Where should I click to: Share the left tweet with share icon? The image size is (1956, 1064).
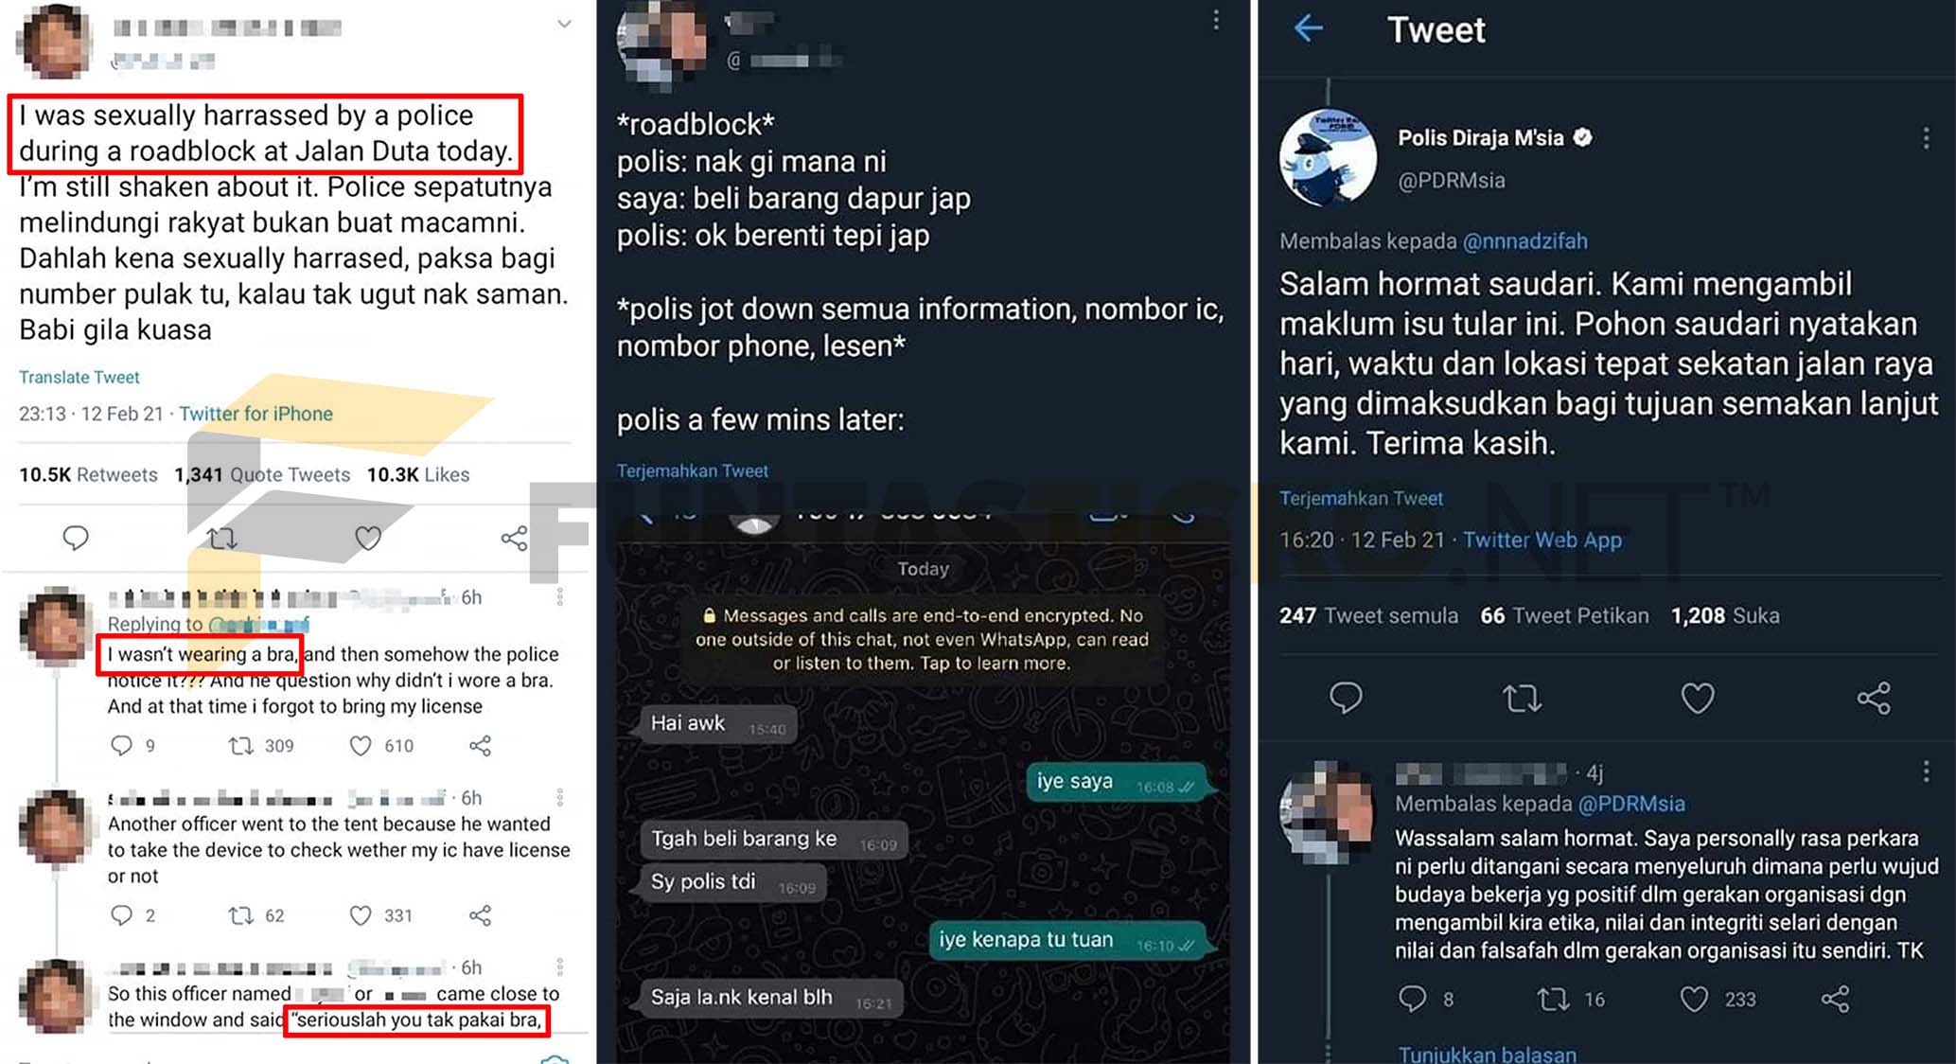point(514,539)
